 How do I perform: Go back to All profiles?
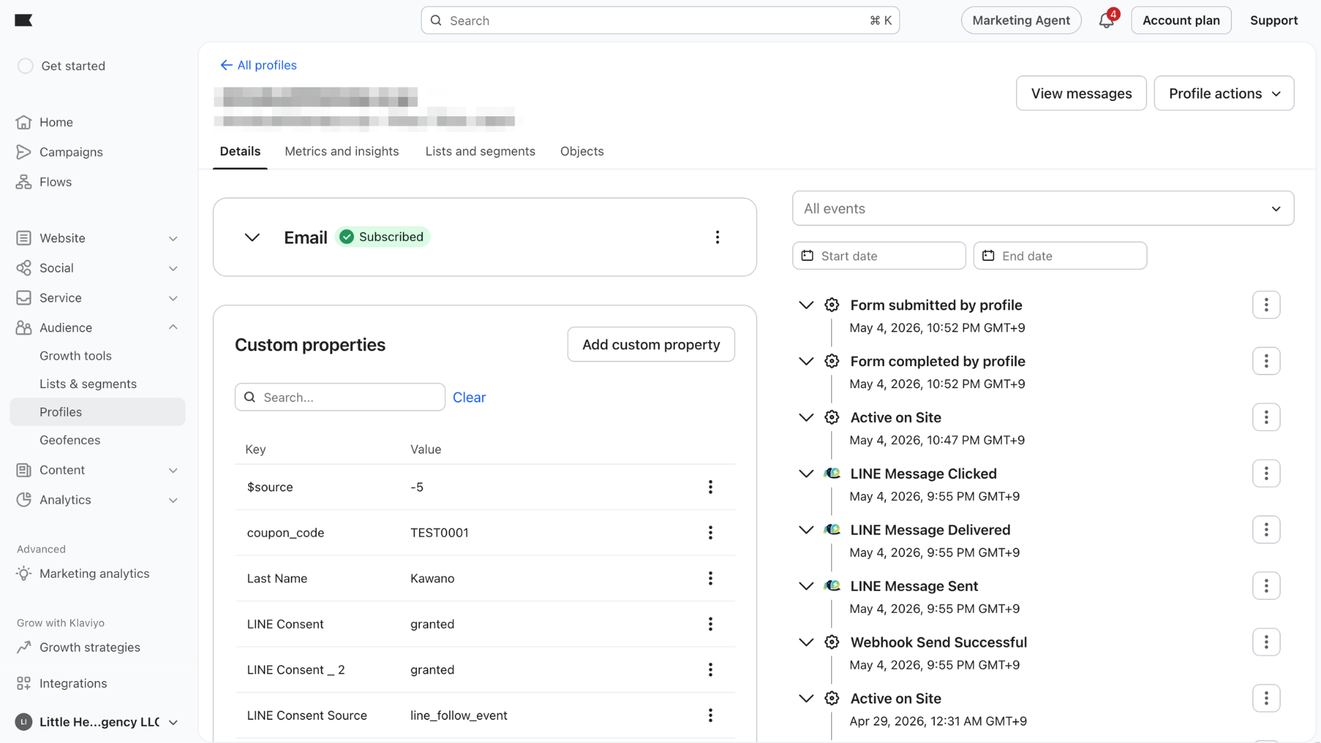pos(259,65)
